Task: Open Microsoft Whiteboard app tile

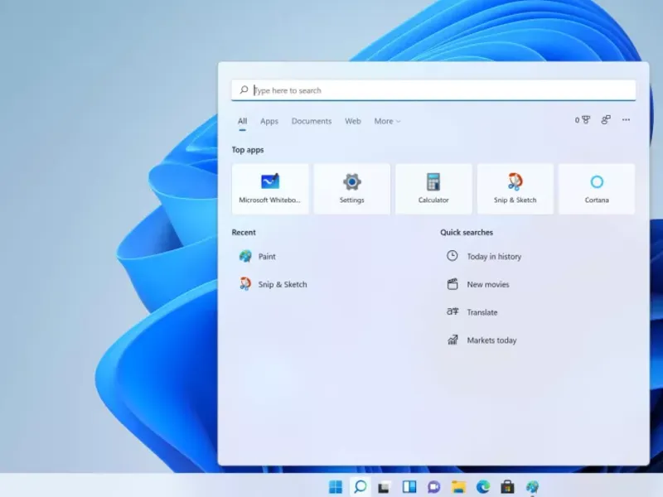Action: click(269, 188)
